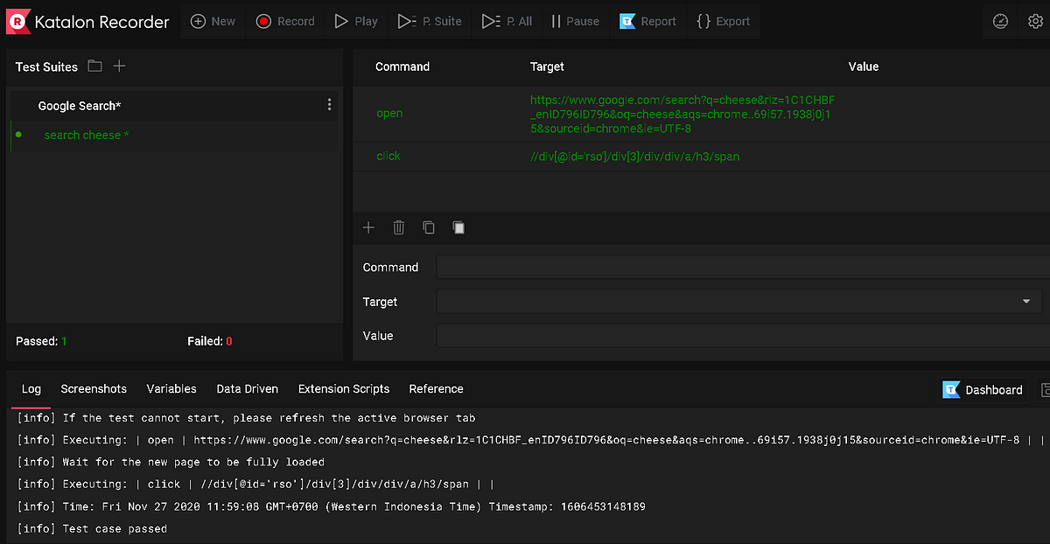Open a test suite via the folder icon
This screenshot has height=544, width=1050.
click(94, 66)
